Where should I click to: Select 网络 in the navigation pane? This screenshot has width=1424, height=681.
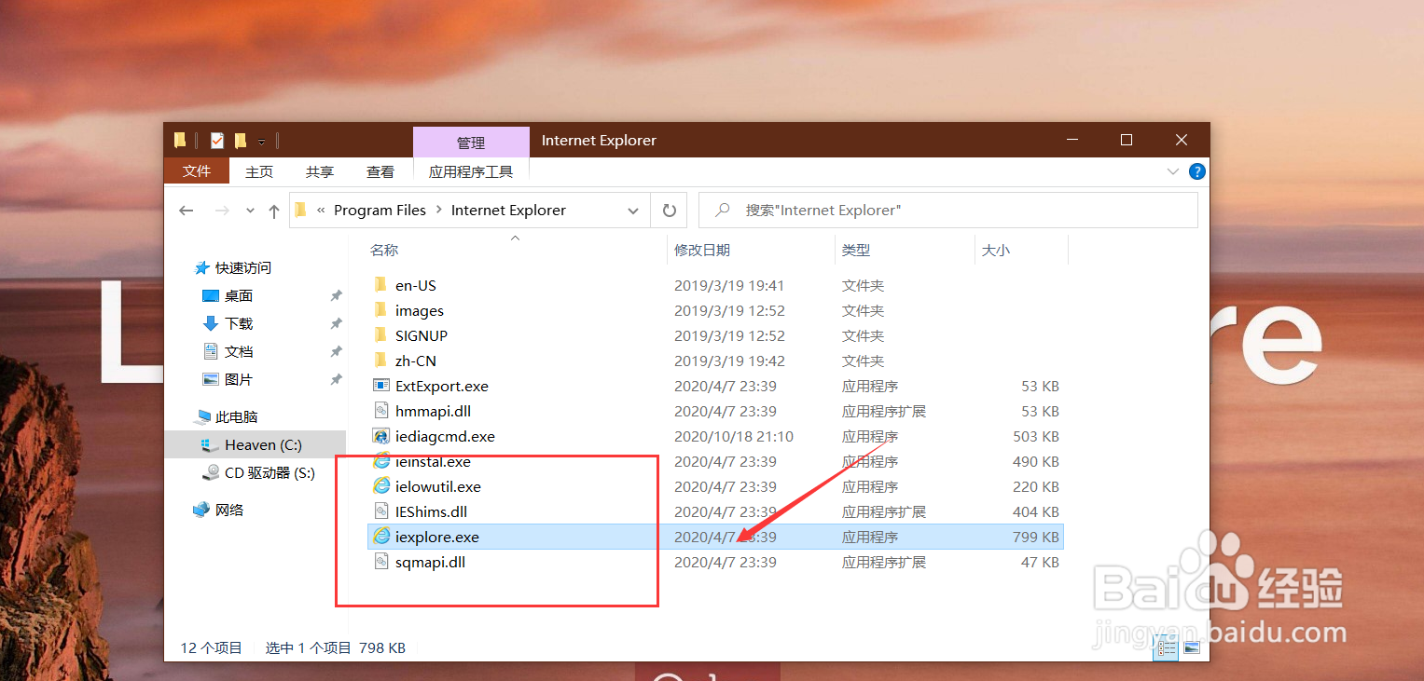tap(229, 511)
